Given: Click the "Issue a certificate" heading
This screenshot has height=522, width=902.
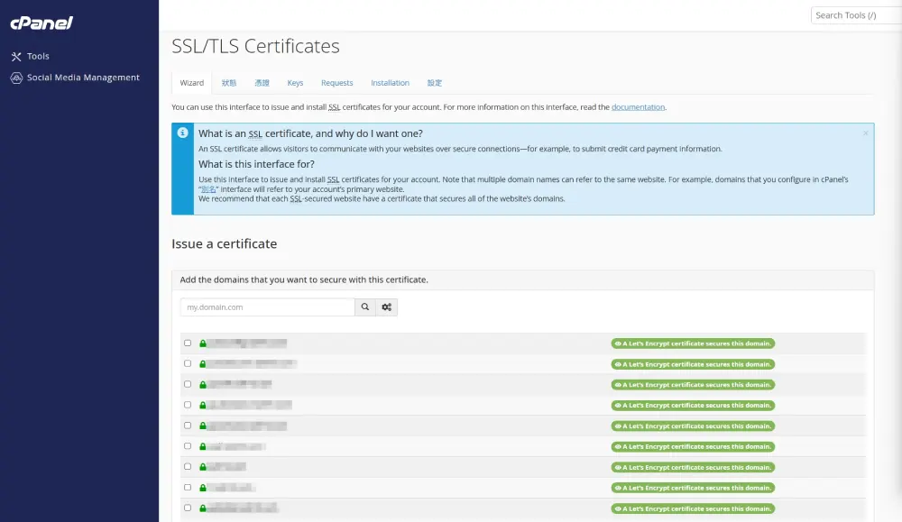Looking at the screenshot, I should 225,243.
